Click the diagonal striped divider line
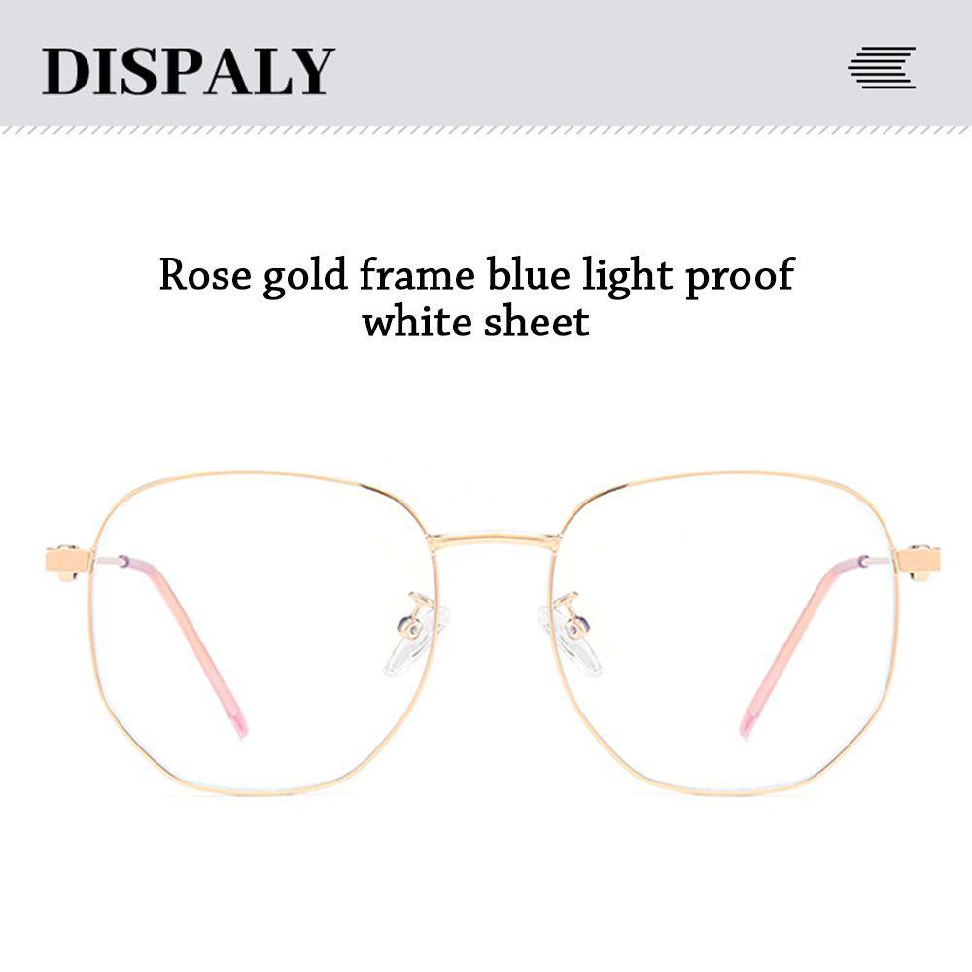 pos(486,130)
